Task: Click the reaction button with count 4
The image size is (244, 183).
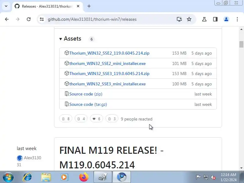Action: (x=81, y=119)
